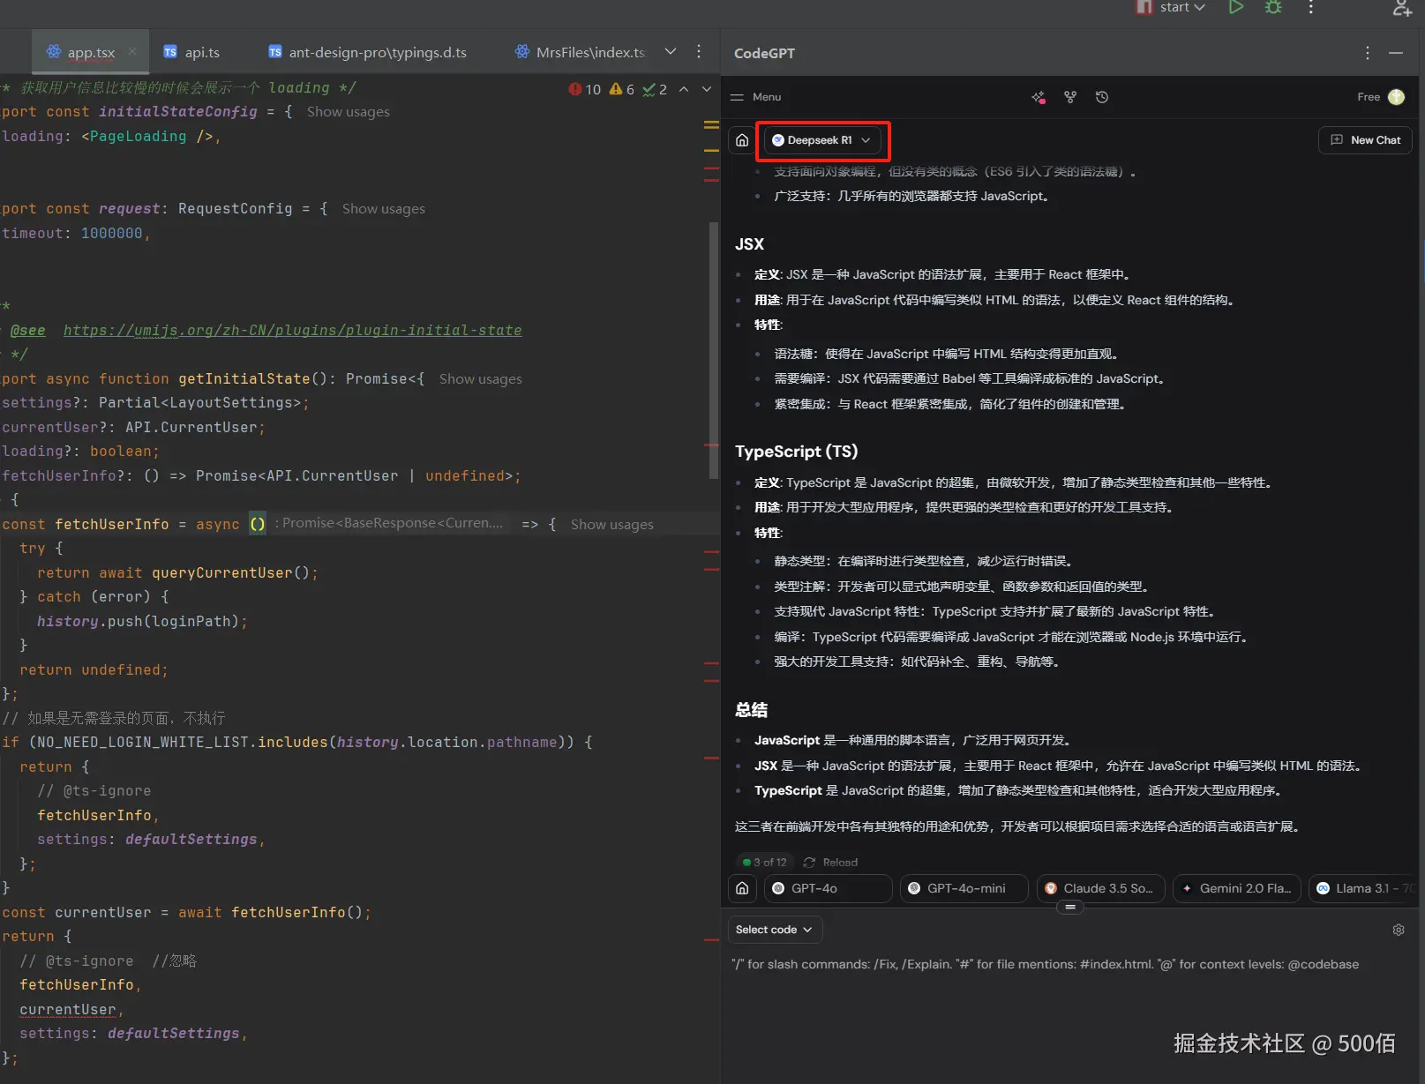This screenshot has height=1084, width=1425.
Task: Click 'queryCurrentUser' in the return await line
Action: [x=221, y=573]
